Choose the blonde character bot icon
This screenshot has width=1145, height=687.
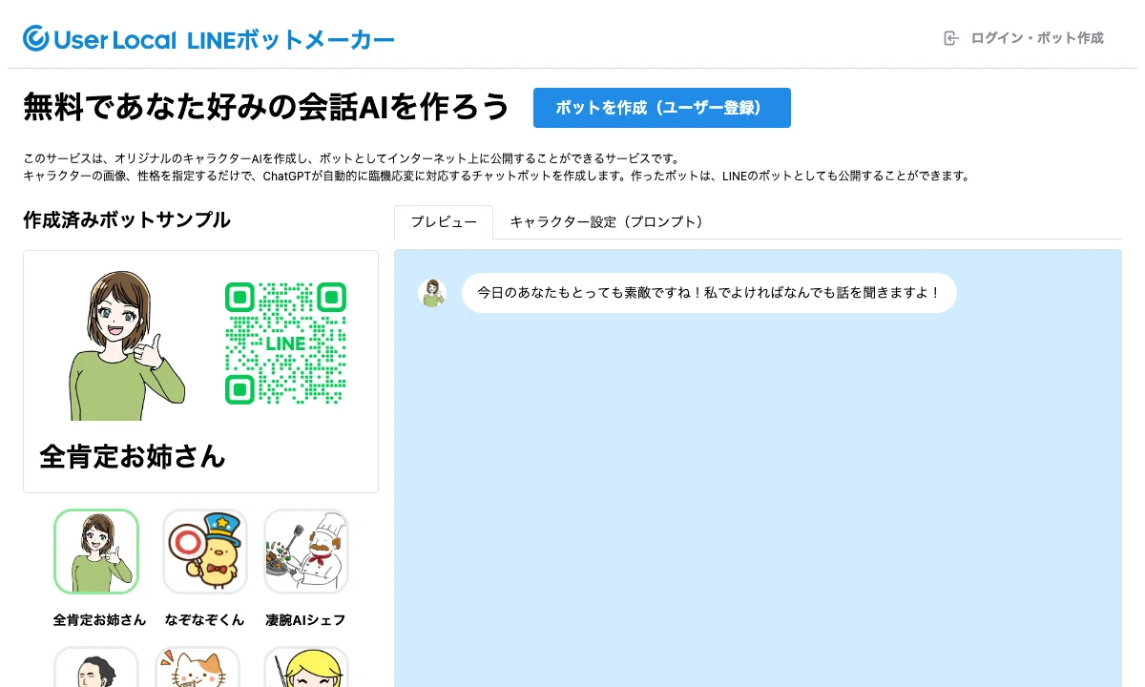coord(306,667)
